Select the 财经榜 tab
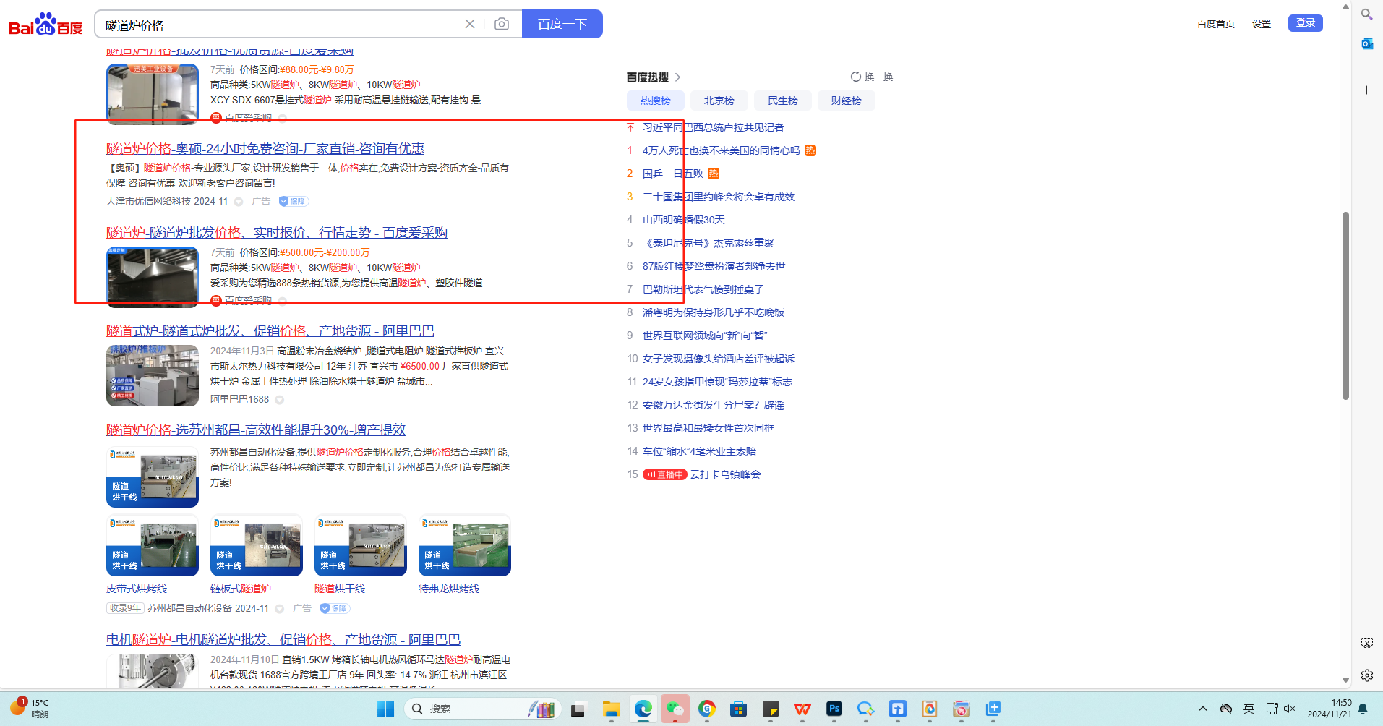Image resolution: width=1383 pixels, height=726 pixels. point(846,101)
